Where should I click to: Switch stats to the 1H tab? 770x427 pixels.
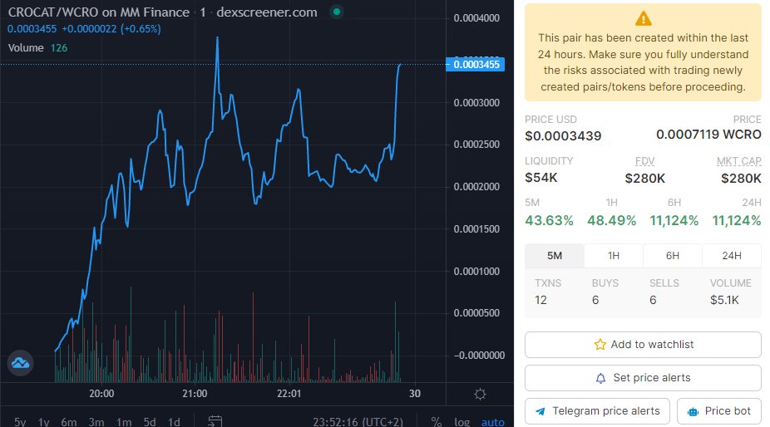pyautogui.click(x=614, y=256)
